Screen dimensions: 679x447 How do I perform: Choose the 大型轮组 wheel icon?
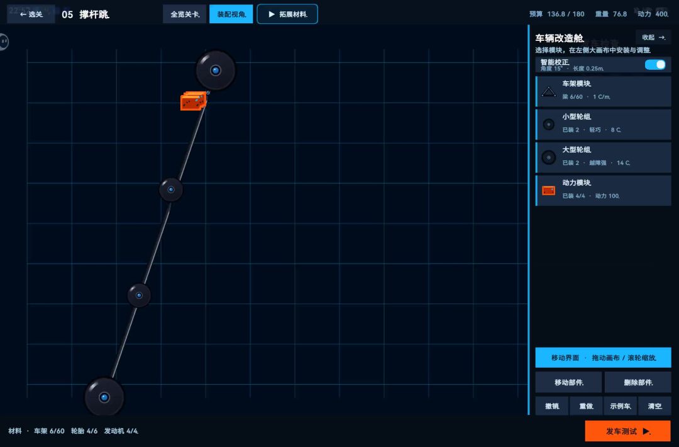click(x=549, y=157)
